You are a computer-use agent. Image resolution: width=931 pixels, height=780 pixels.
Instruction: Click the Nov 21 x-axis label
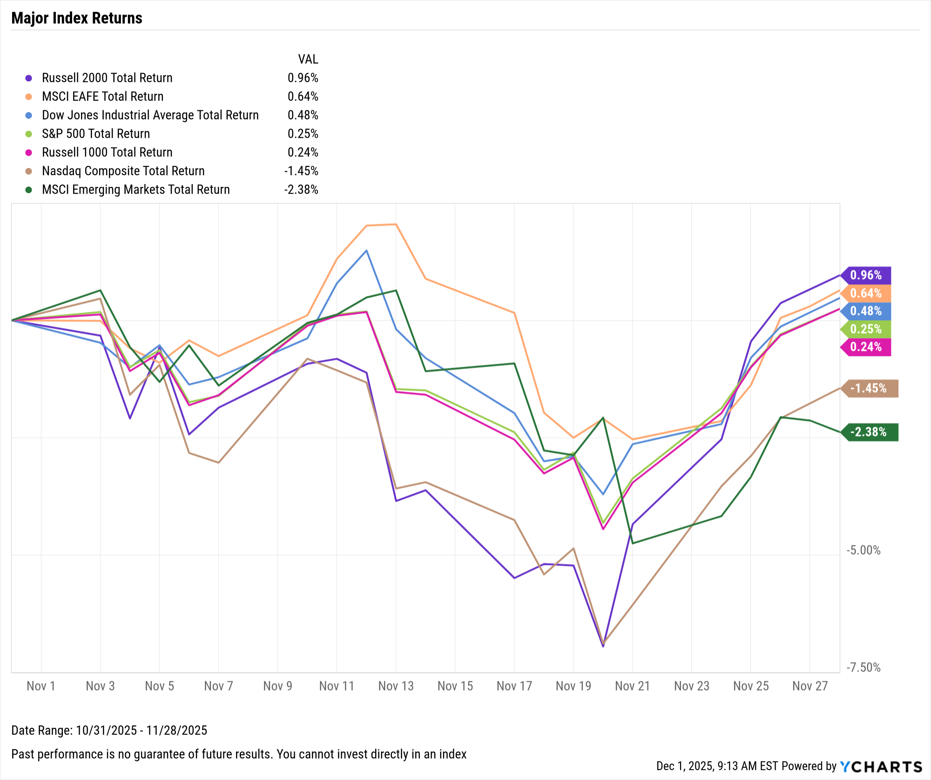(x=632, y=686)
